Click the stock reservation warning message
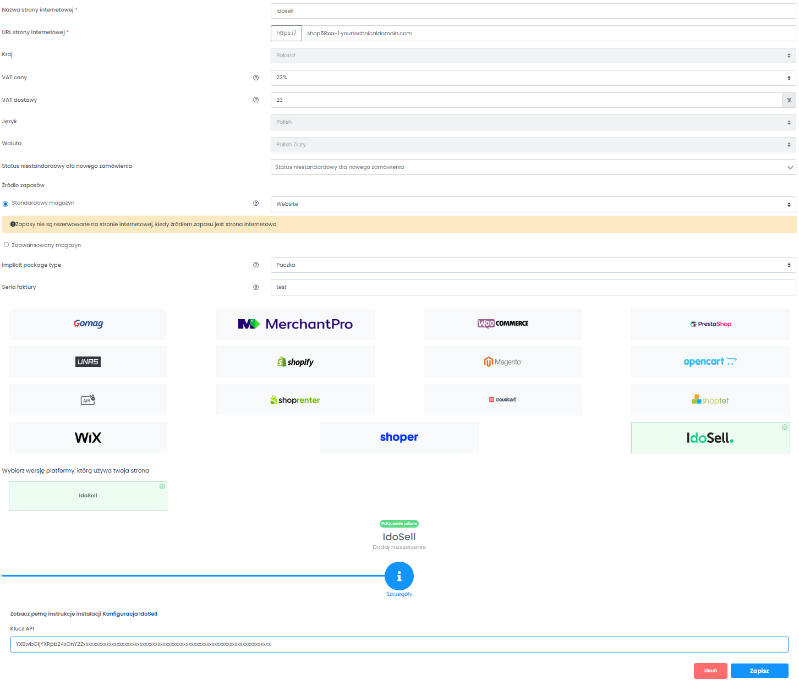799x680 pixels. coord(399,224)
